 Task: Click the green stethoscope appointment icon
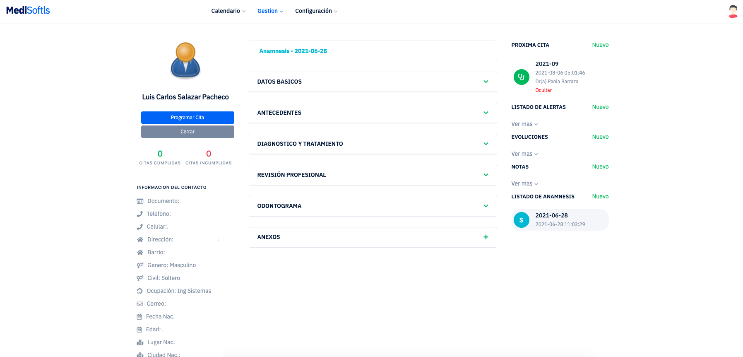(x=521, y=77)
